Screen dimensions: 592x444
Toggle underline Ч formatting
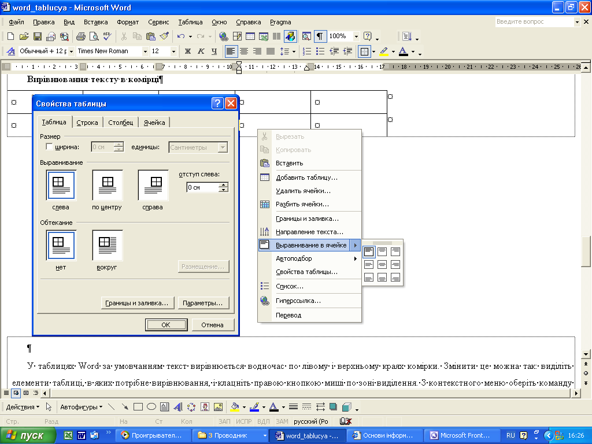pyautogui.click(x=214, y=51)
